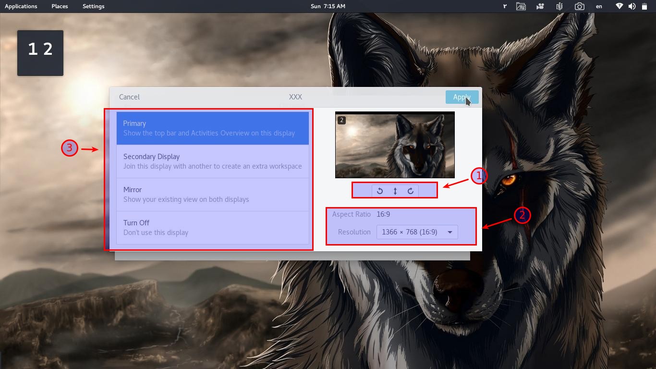The height and width of the screenshot is (369, 656).
Task: Click the thermometer sensor tray icon
Action: pos(559,6)
